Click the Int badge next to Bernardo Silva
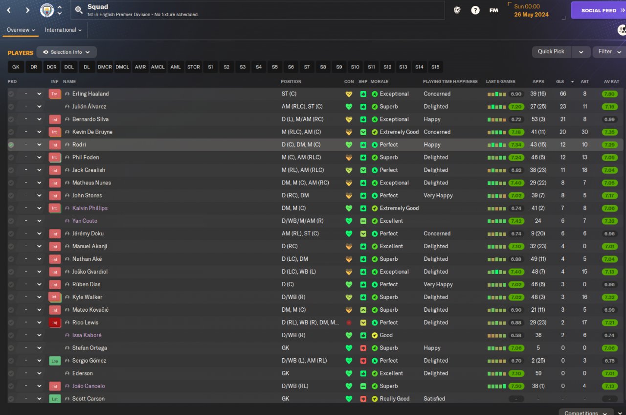This screenshot has height=415, width=626. tap(55, 119)
